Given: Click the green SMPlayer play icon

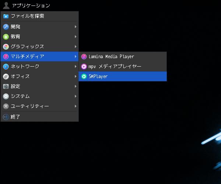Looking at the screenshot, I should click(x=84, y=77).
